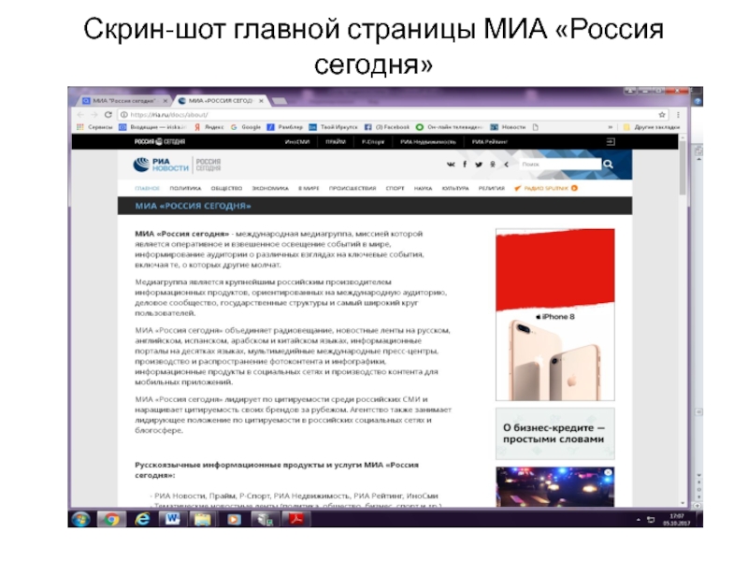This screenshot has height=561, width=748.
Task: Switch to first МИА "Россия сегодня" tab
Action: (122, 99)
